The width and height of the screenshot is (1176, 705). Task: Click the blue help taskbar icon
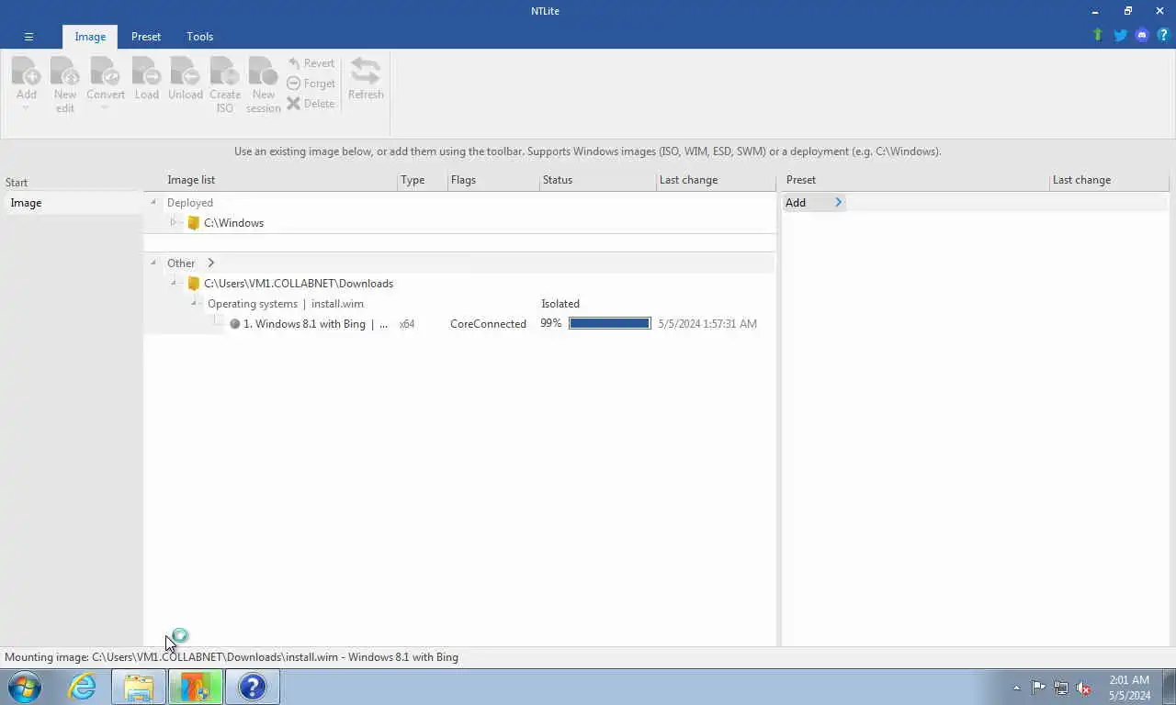[252, 687]
